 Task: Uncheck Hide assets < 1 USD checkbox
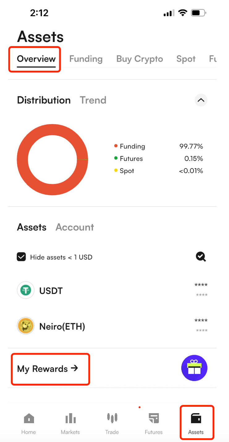[x=21, y=257]
